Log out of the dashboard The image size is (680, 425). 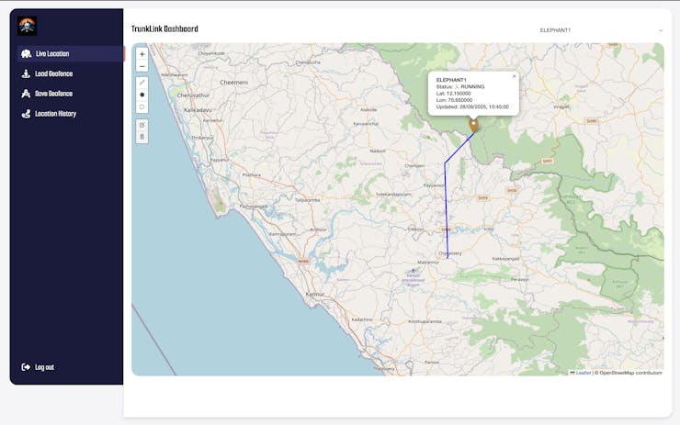point(44,367)
